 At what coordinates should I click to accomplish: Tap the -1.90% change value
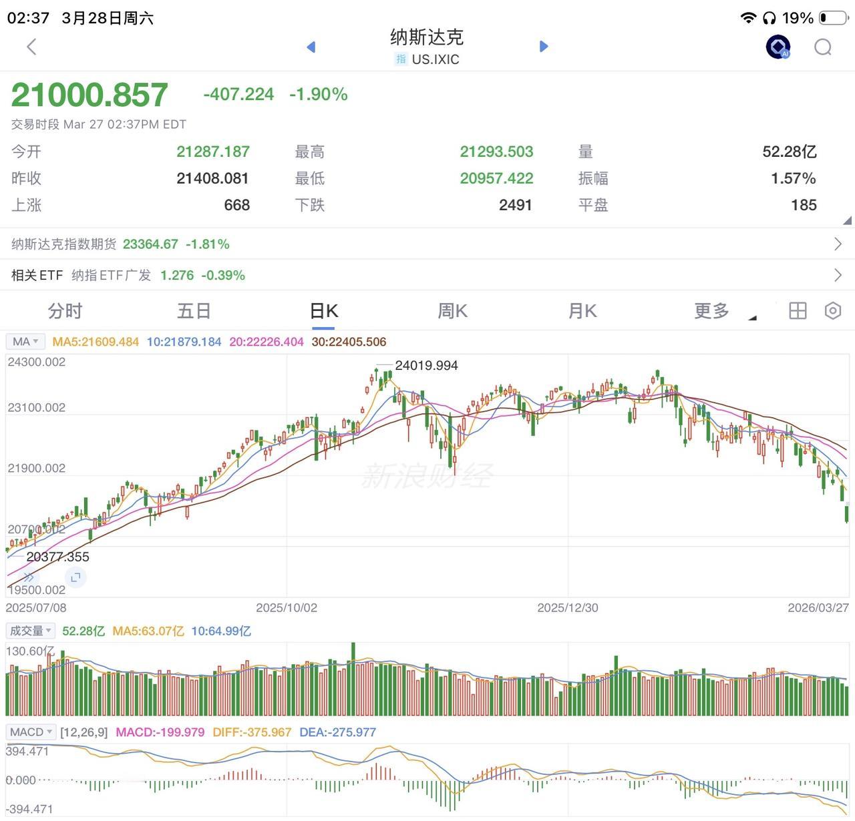319,94
